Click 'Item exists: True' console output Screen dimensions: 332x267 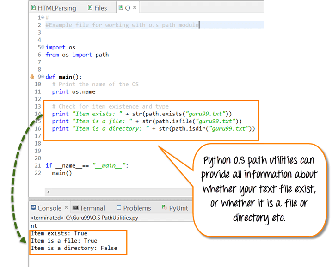click(59, 233)
